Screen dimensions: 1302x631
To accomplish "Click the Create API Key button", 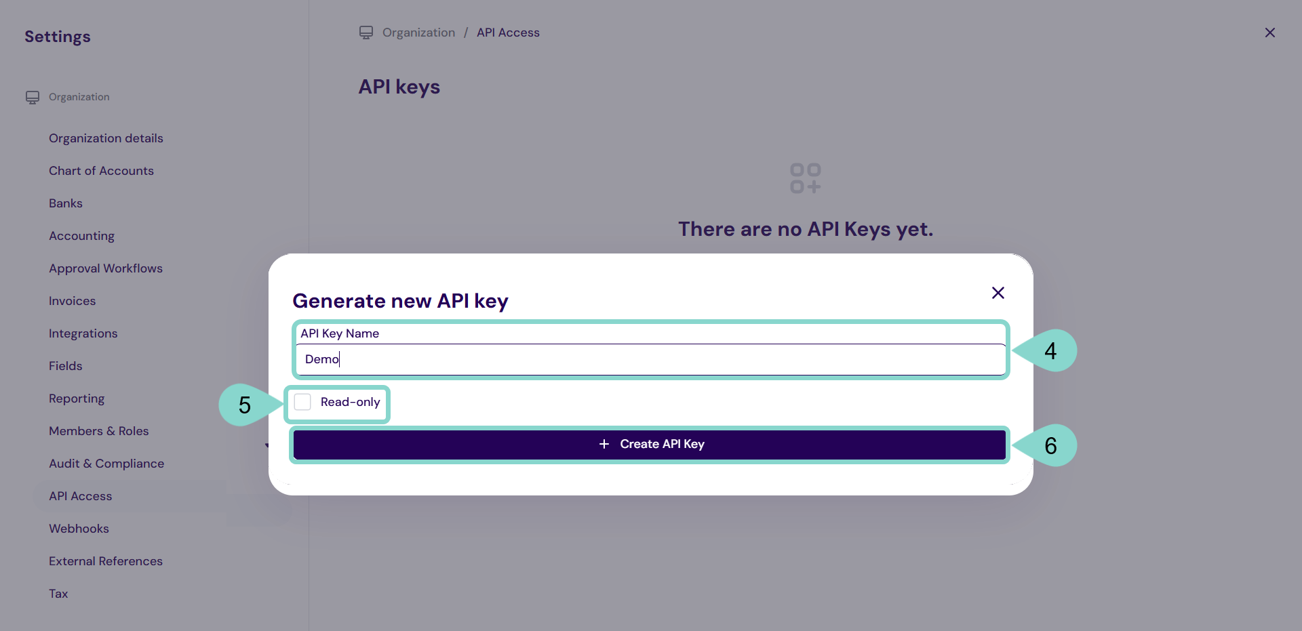I will [x=650, y=445].
